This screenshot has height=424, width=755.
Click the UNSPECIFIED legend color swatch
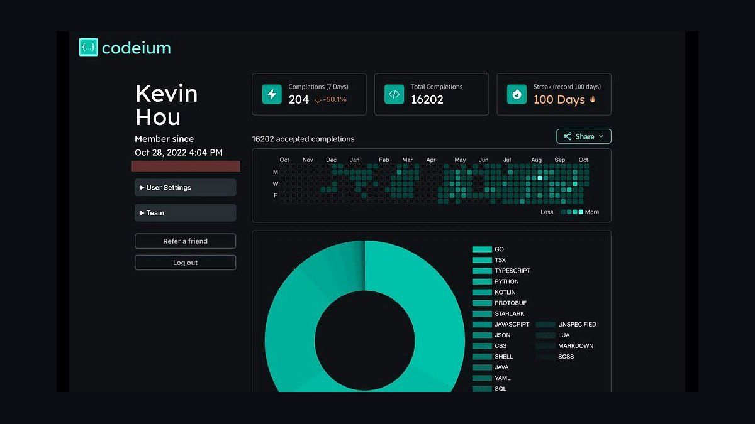(545, 324)
